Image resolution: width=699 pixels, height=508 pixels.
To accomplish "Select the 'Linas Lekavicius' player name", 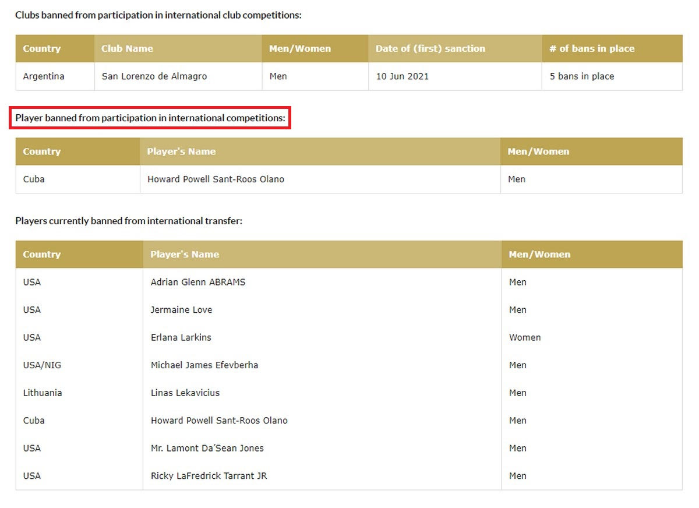I will [x=185, y=393].
